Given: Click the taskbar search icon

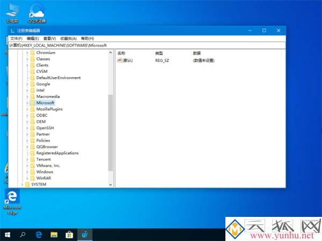Looking at the screenshot, I should tap(23, 235).
